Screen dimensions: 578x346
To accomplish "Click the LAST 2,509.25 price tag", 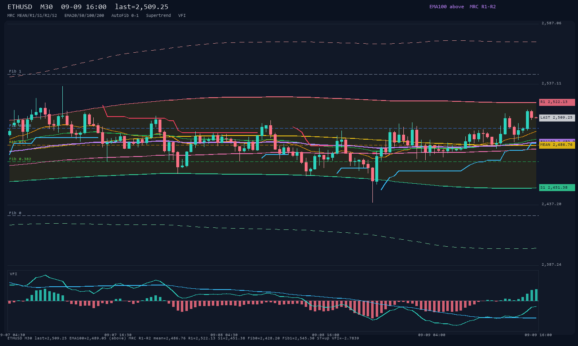I will point(557,118).
